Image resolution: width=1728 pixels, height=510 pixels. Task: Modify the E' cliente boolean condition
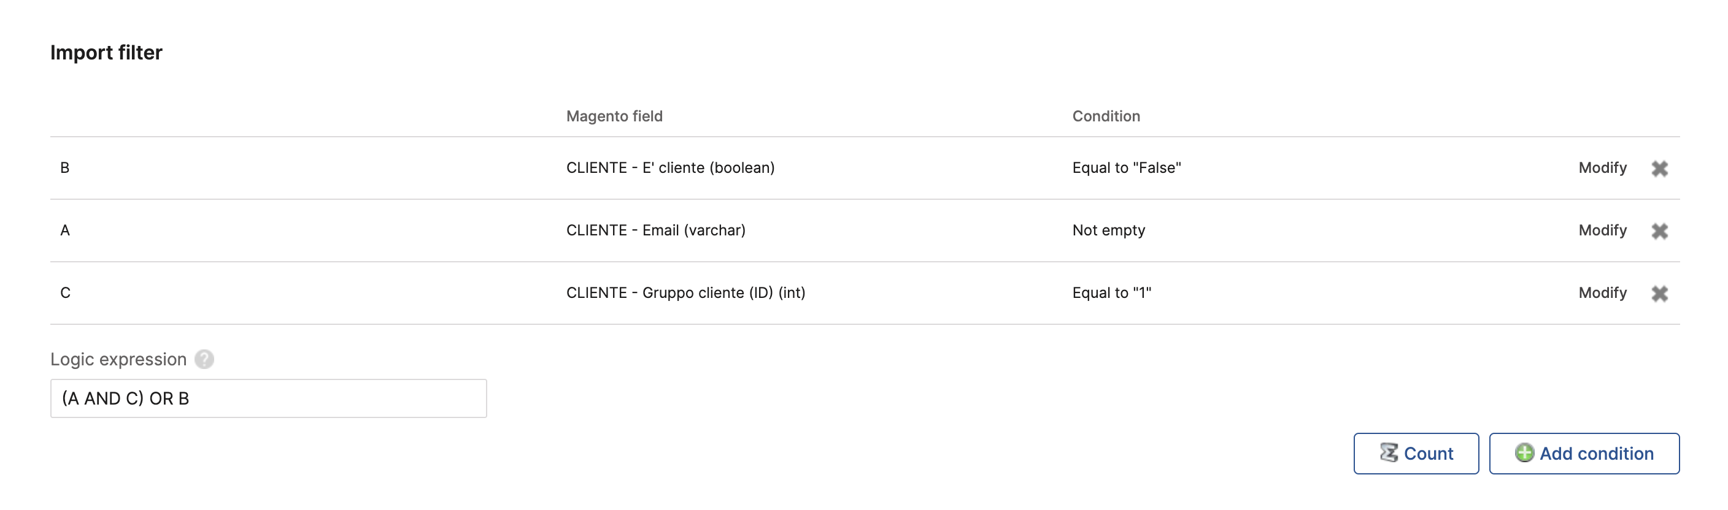pyautogui.click(x=1602, y=167)
